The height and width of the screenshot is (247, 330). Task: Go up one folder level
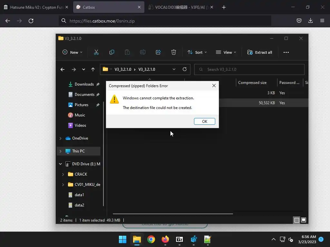pyautogui.click(x=93, y=69)
